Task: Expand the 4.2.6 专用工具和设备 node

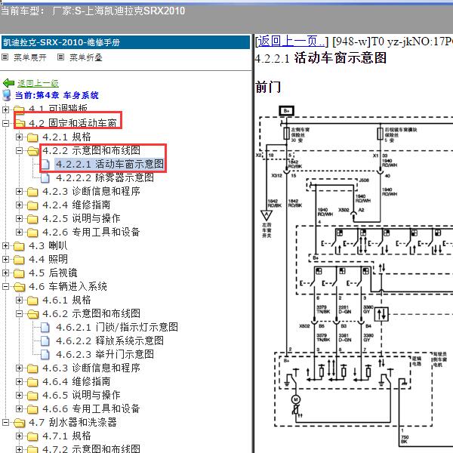Action: point(19,232)
